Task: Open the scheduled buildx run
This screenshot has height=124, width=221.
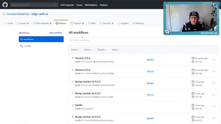Action: (79, 105)
